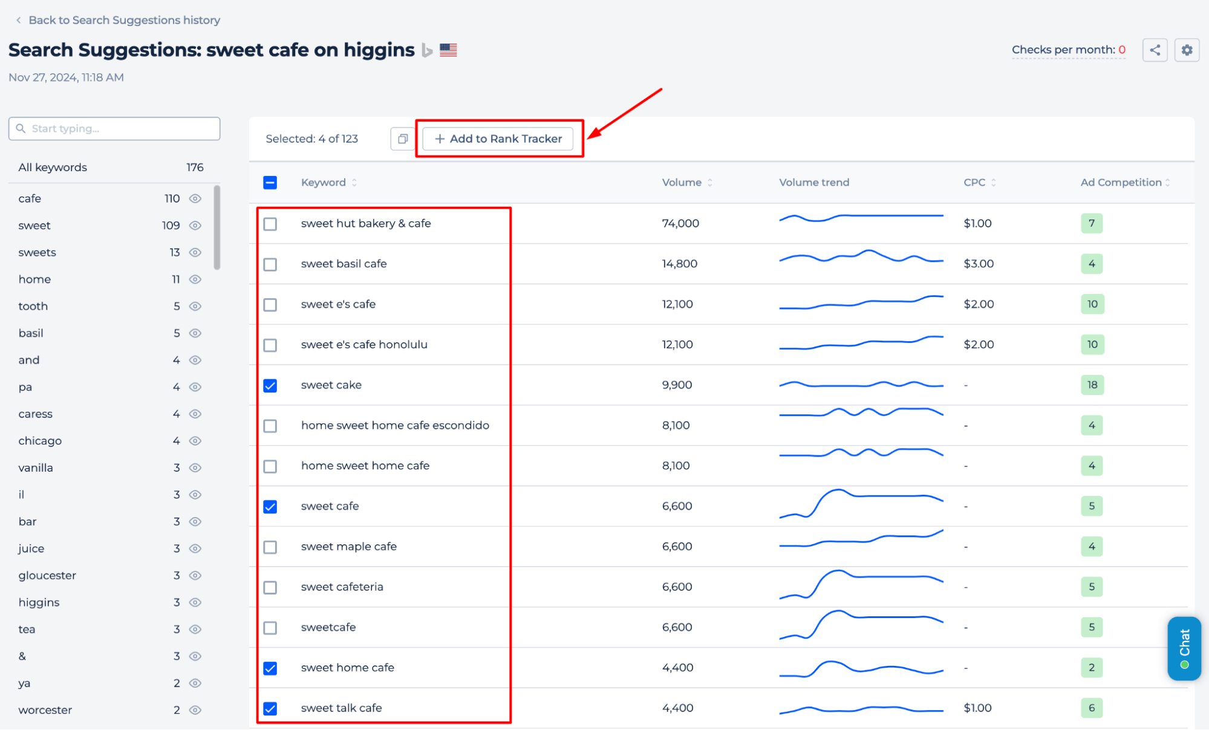Image resolution: width=1209 pixels, height=730 pixels.
Task: Uncheck the 'sweet cake' checkbox
Action: coord(270,385)
